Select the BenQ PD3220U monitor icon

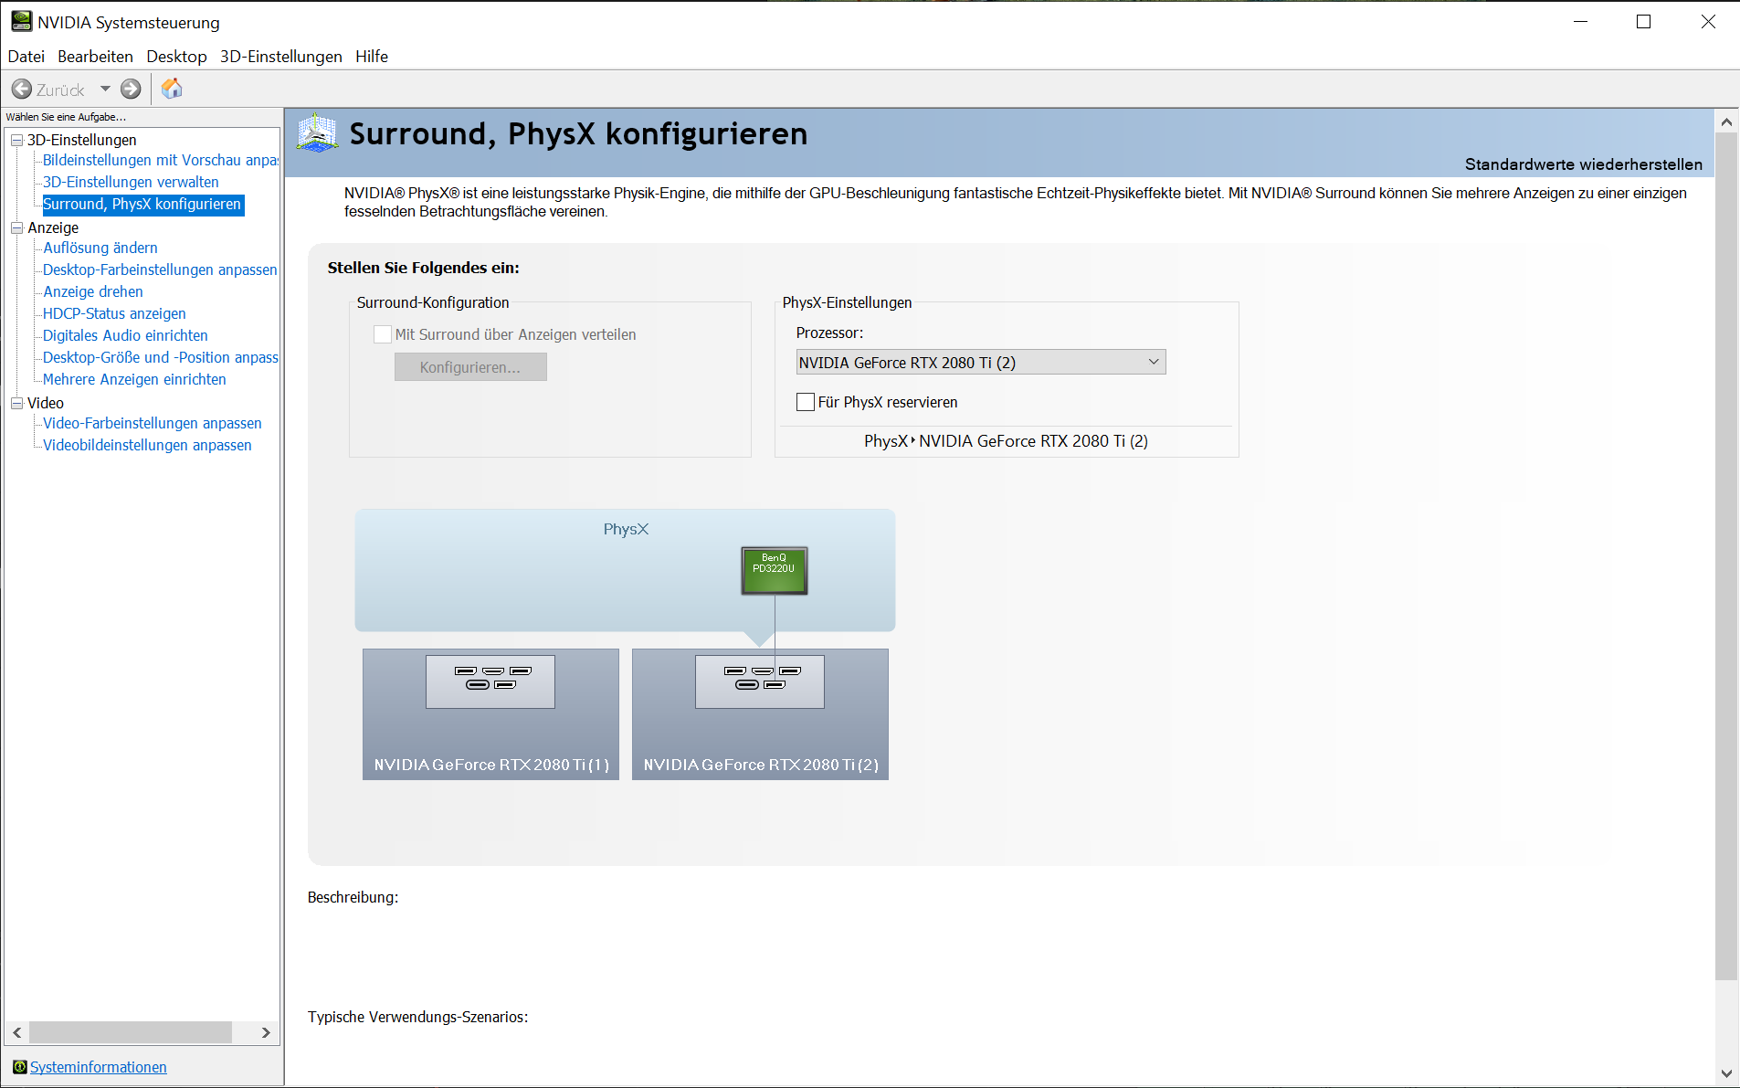click(x=775, y=571)
